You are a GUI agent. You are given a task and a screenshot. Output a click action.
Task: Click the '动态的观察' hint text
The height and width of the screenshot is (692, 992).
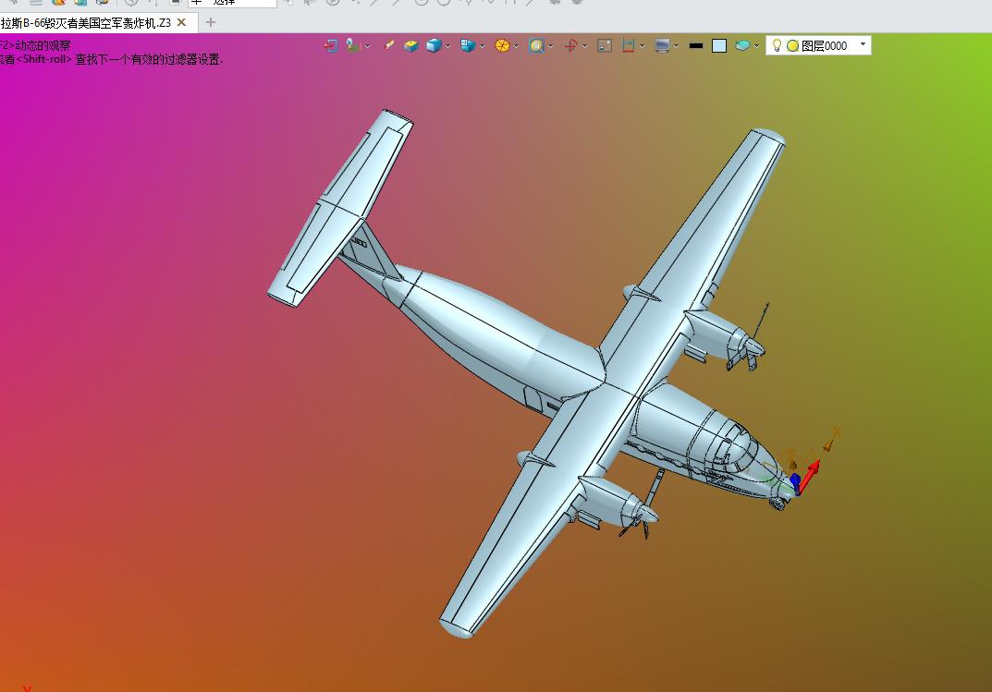(43, 45)
